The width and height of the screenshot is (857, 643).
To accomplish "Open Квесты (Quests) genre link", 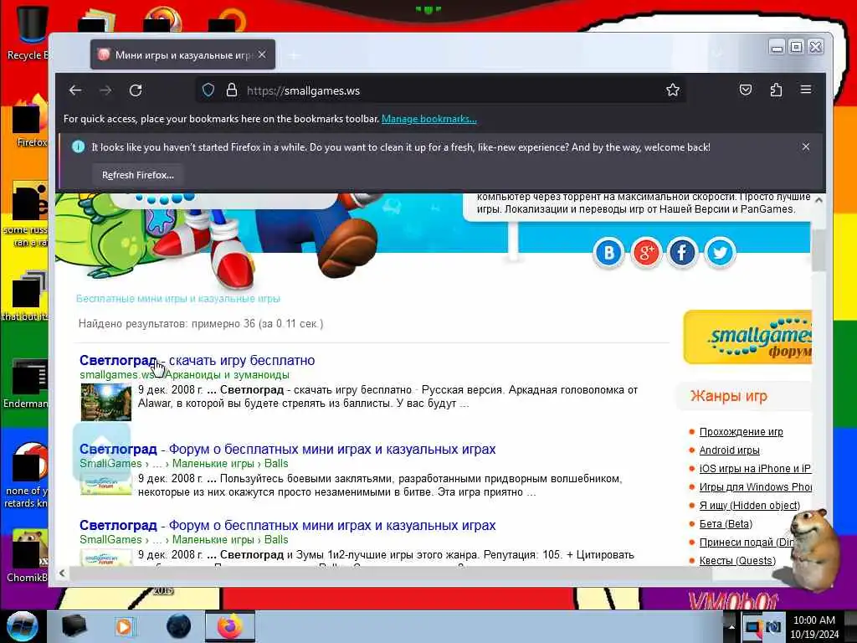I will 737,560.
